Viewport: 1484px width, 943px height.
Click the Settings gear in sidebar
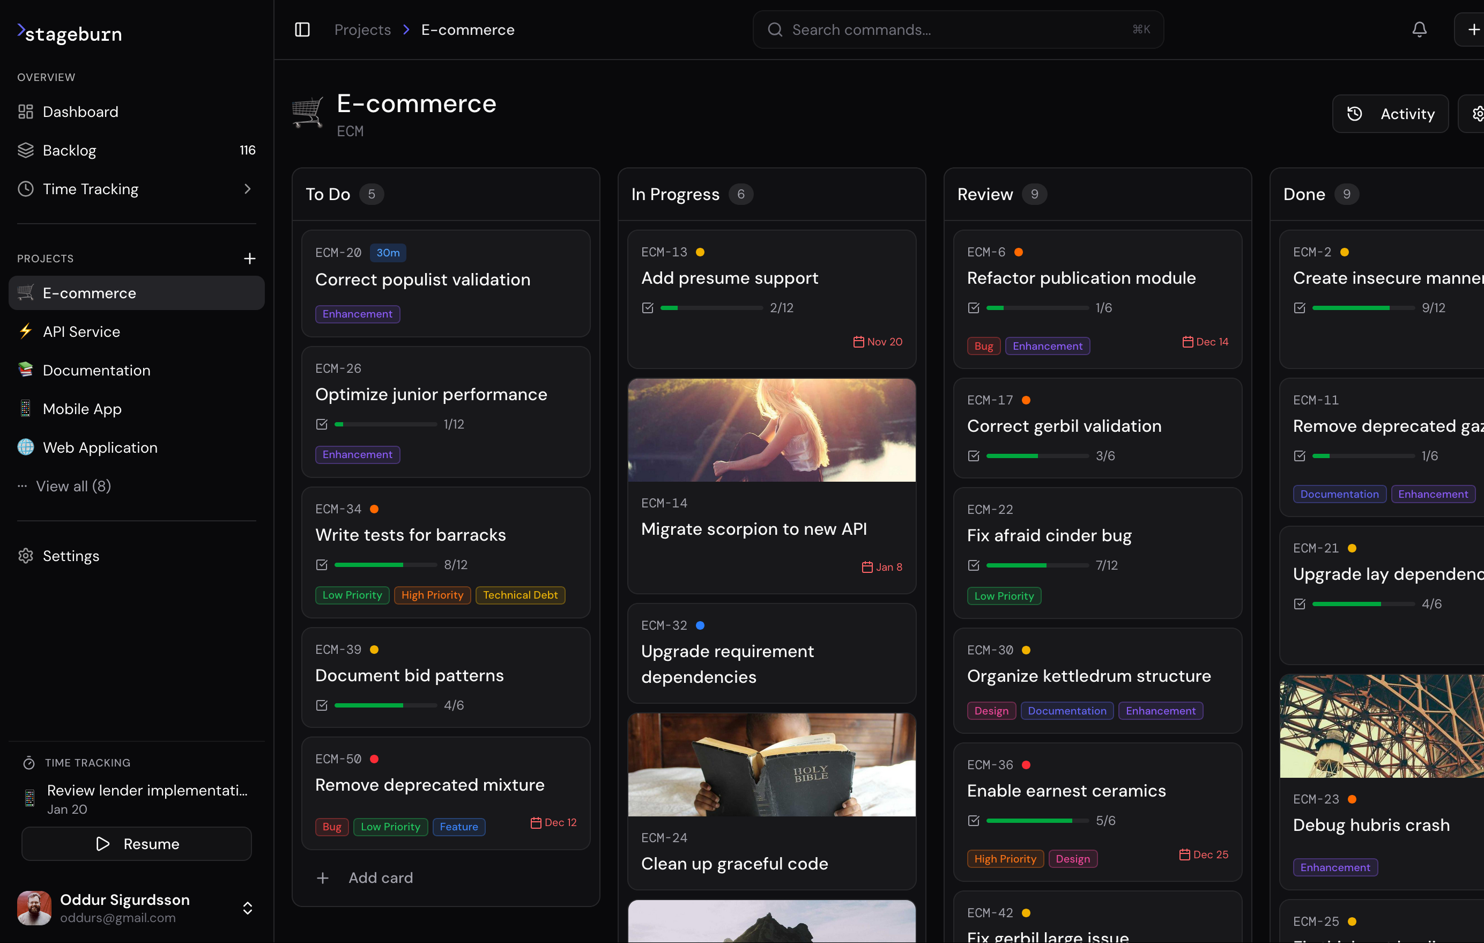(25, 556)
